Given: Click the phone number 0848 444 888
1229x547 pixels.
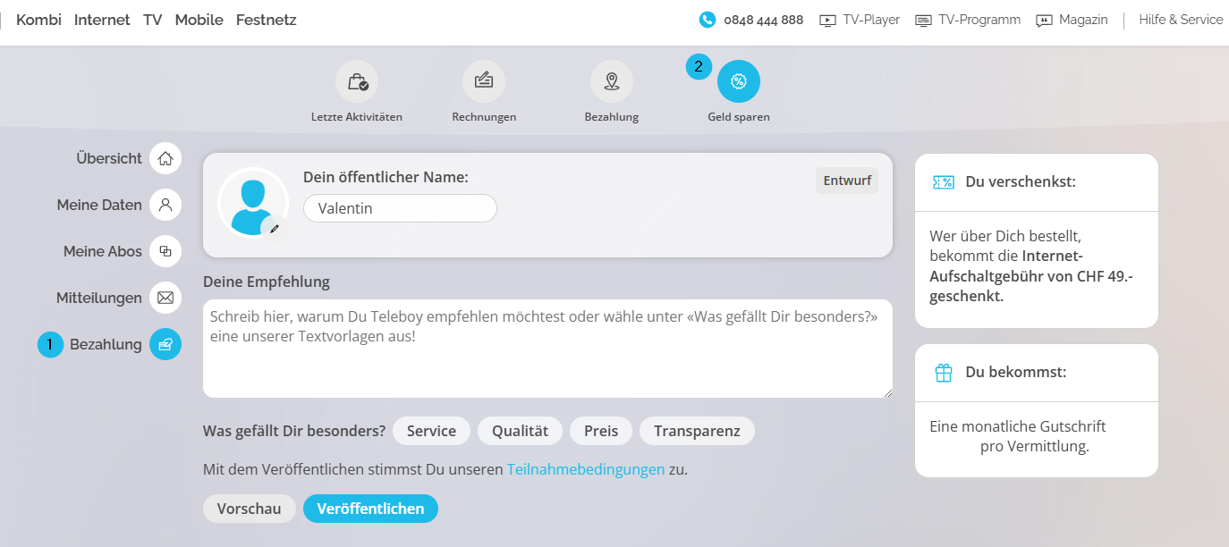Looking at the screenshot, I should coord(763,20).
